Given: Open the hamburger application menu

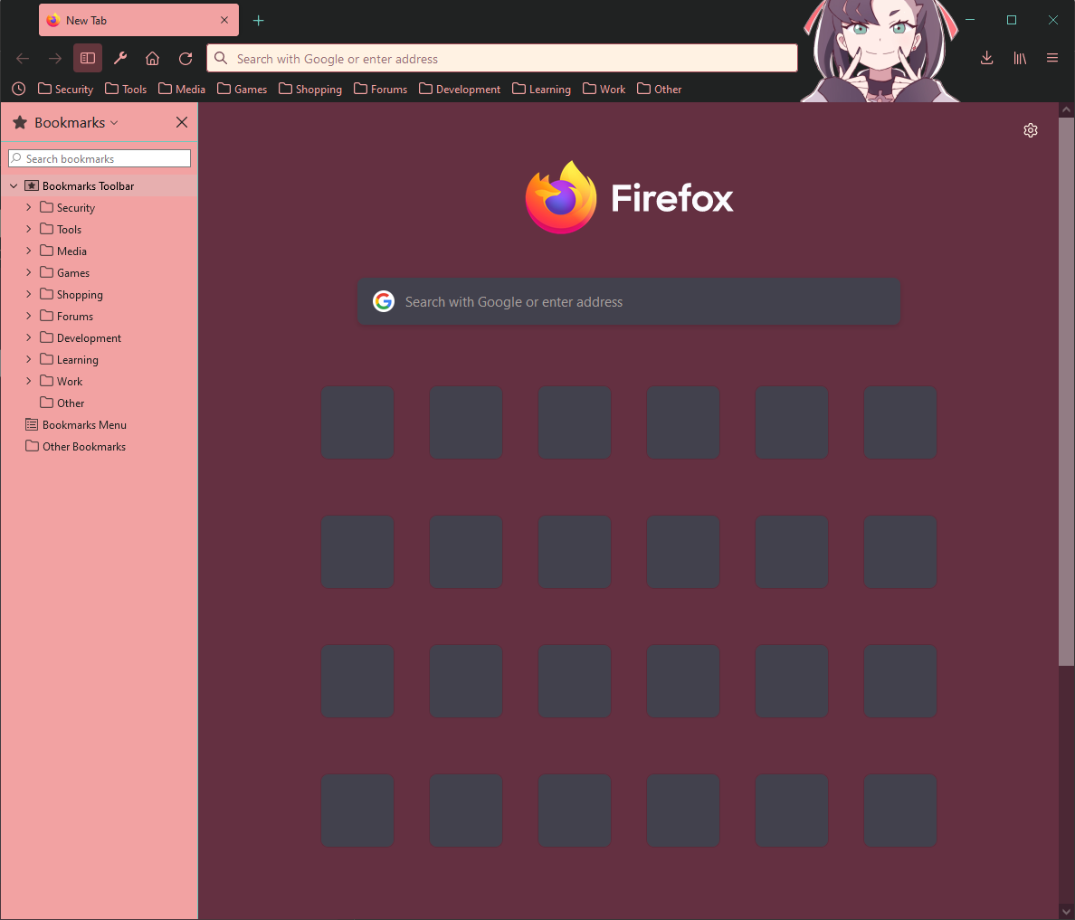Looking at the screenshot, I should point(1052,58).
